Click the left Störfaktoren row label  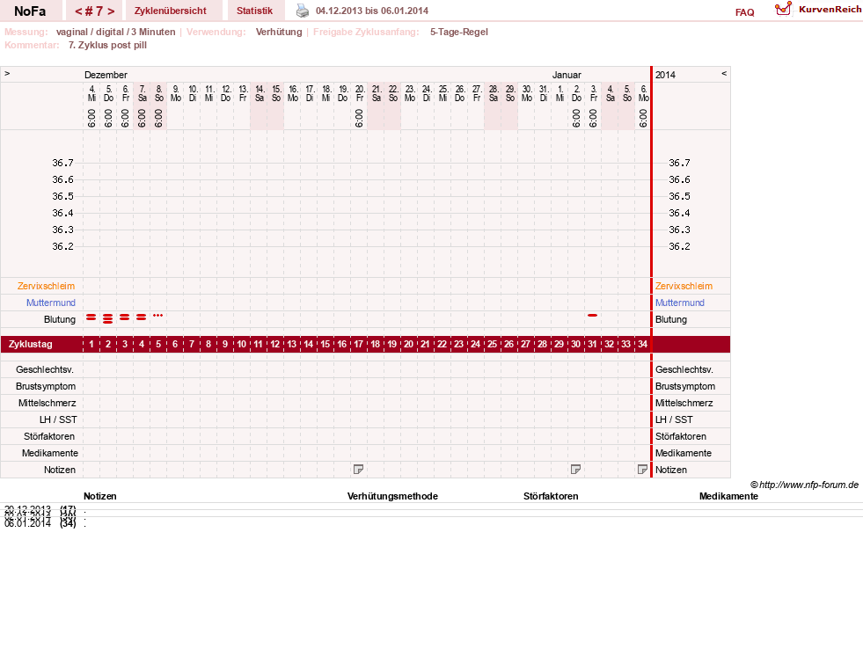[x=49, y=436]
